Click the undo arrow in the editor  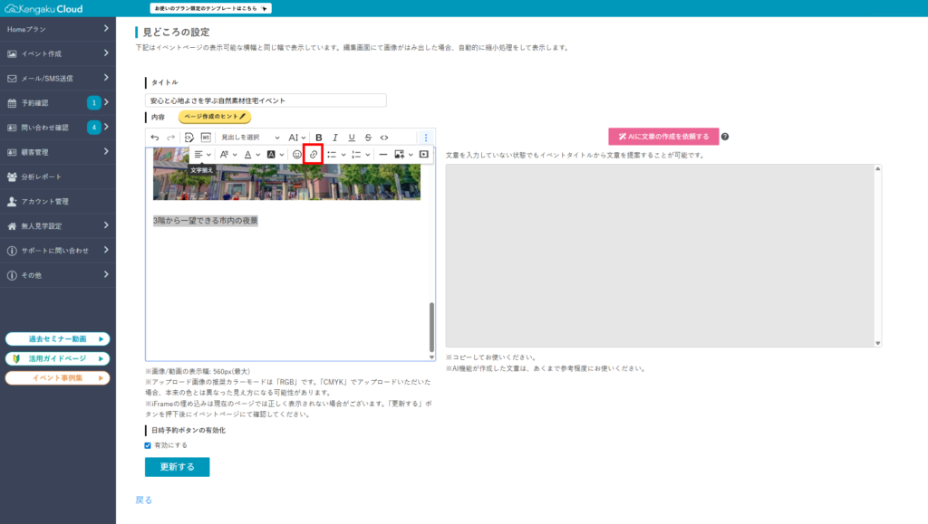[x=154, y=138]
